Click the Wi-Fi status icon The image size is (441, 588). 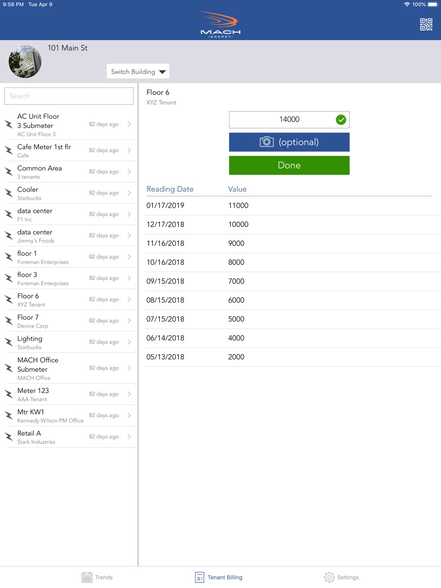pos(407,5)
